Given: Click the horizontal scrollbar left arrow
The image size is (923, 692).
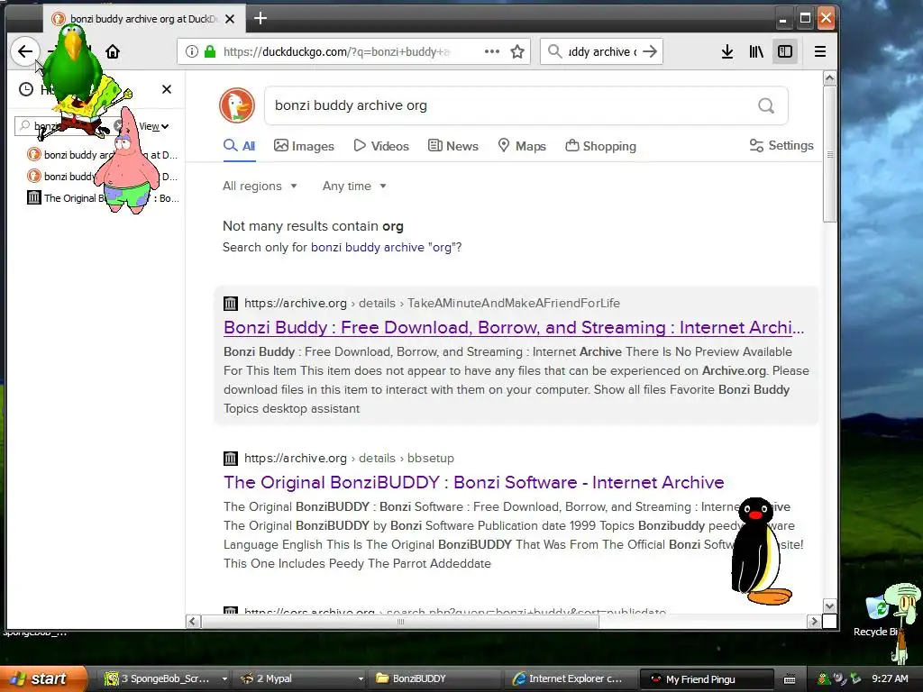Looking at the screenshot, I should pyautogui.click(x=193, y=621).
